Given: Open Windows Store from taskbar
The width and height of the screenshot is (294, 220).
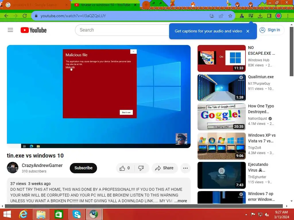Looking at the screenshot, I should [x=59, y=214].
